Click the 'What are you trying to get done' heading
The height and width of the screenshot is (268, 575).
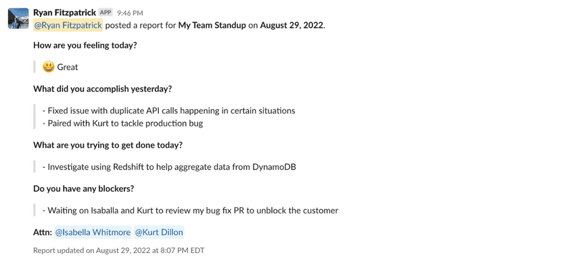(x=108, y=145)
